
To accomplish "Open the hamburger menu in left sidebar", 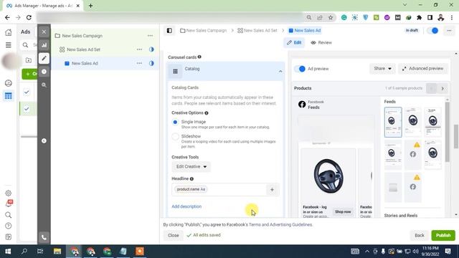I will point(8,45).
